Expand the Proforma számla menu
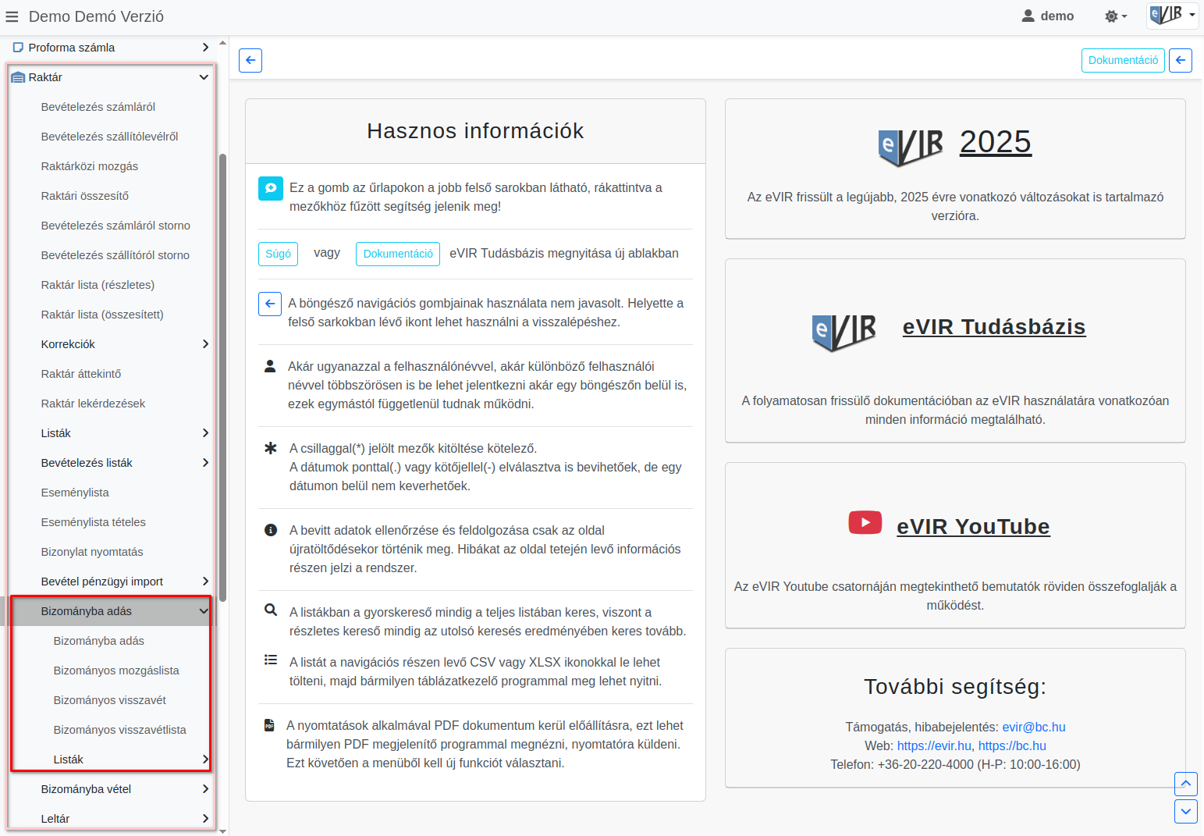Image resolution: width=1204 pixels, height=836 pixels. [x=205, y=48]
